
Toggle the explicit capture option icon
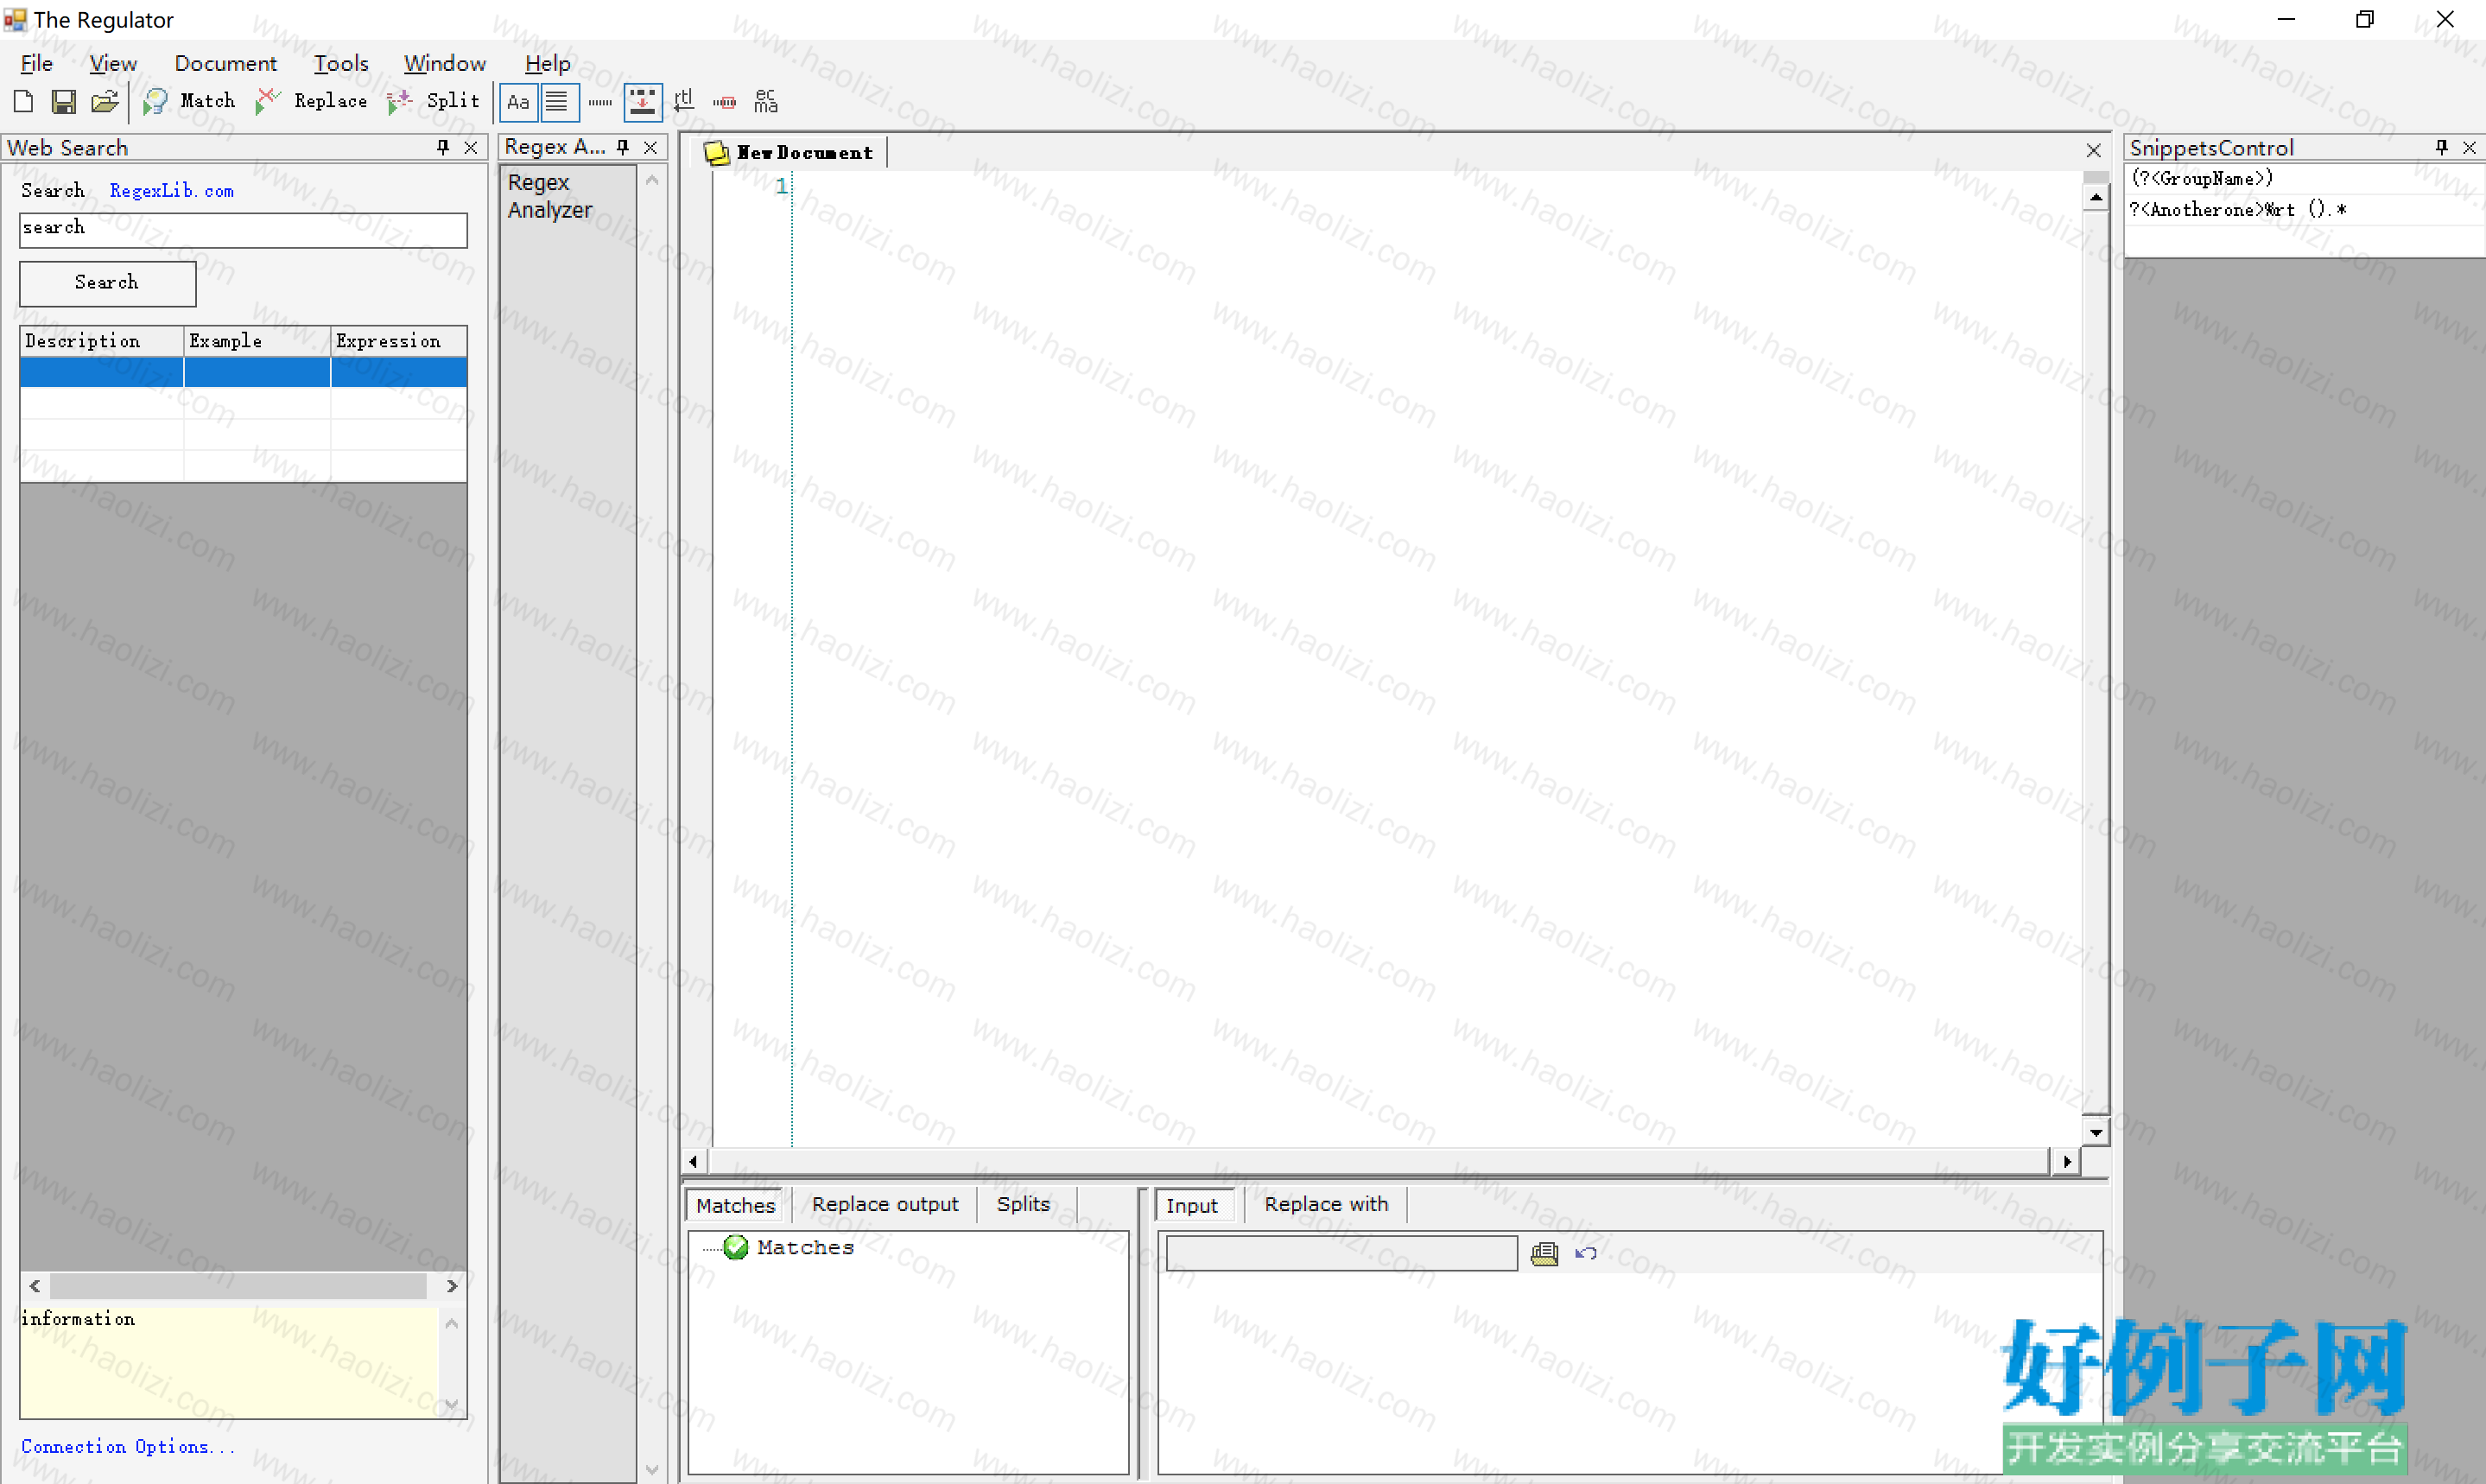(x=642, y=102)
